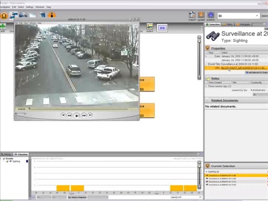Click the video volume speaker icon

coord(16,113)
